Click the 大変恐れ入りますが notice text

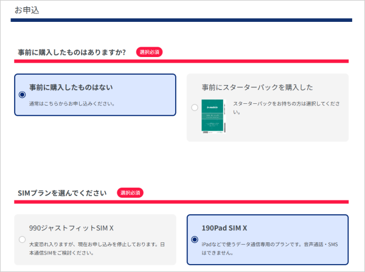coord(97,248)
